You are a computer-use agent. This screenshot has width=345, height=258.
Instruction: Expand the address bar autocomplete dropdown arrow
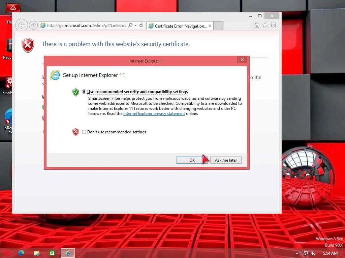tap(136, 26)
